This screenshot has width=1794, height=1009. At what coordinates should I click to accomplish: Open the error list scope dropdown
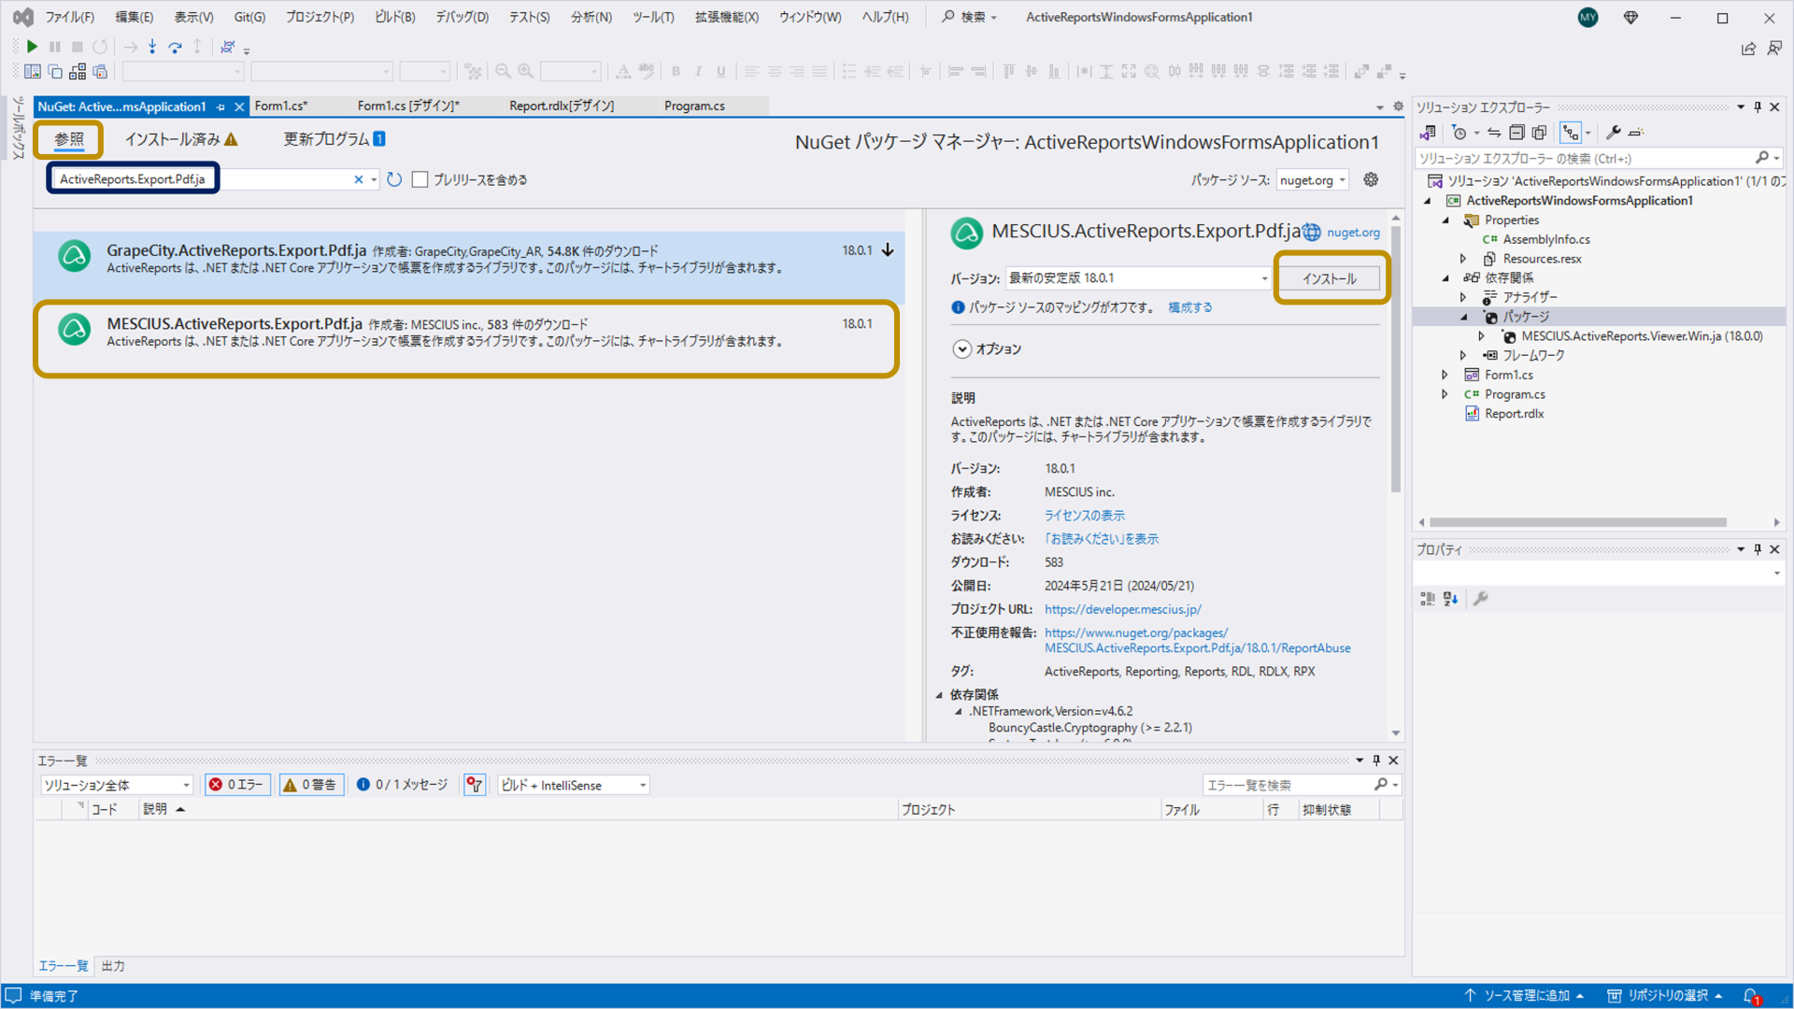click(x=117, y=786)
